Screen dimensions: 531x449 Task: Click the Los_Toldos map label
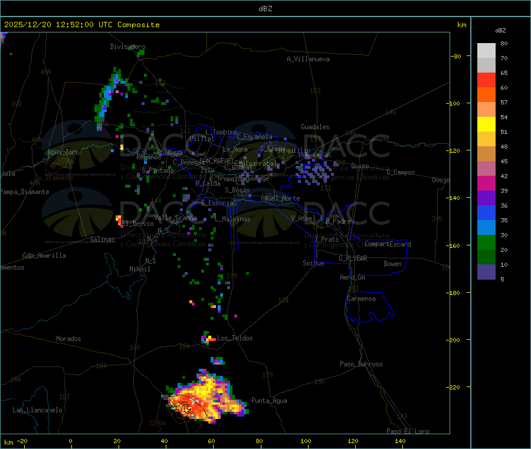coord(235,338)
